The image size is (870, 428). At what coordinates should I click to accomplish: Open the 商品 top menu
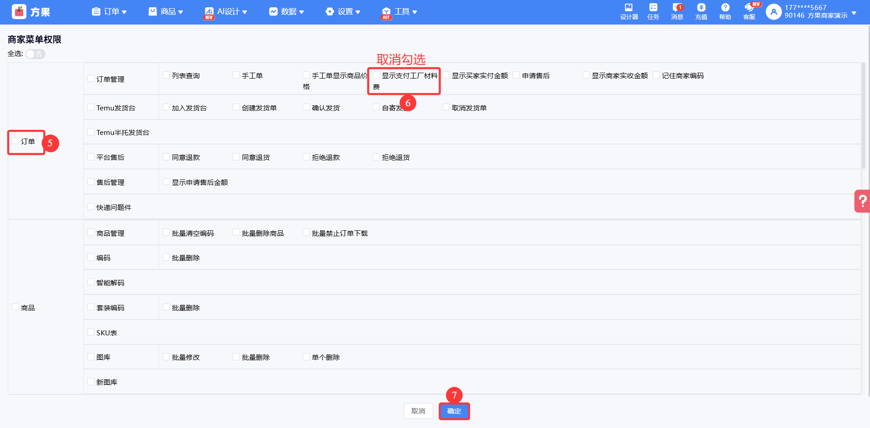166,12
